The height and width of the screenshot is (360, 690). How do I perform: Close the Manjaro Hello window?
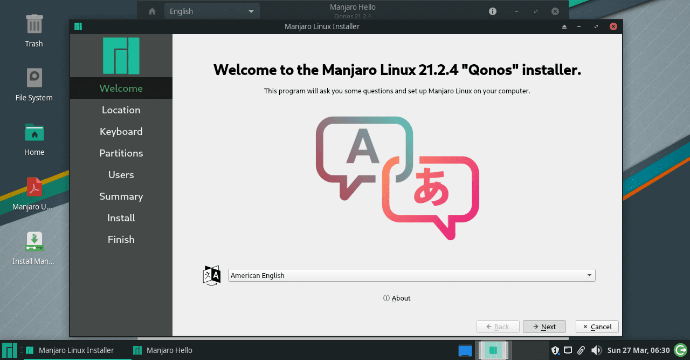point(555,11)
